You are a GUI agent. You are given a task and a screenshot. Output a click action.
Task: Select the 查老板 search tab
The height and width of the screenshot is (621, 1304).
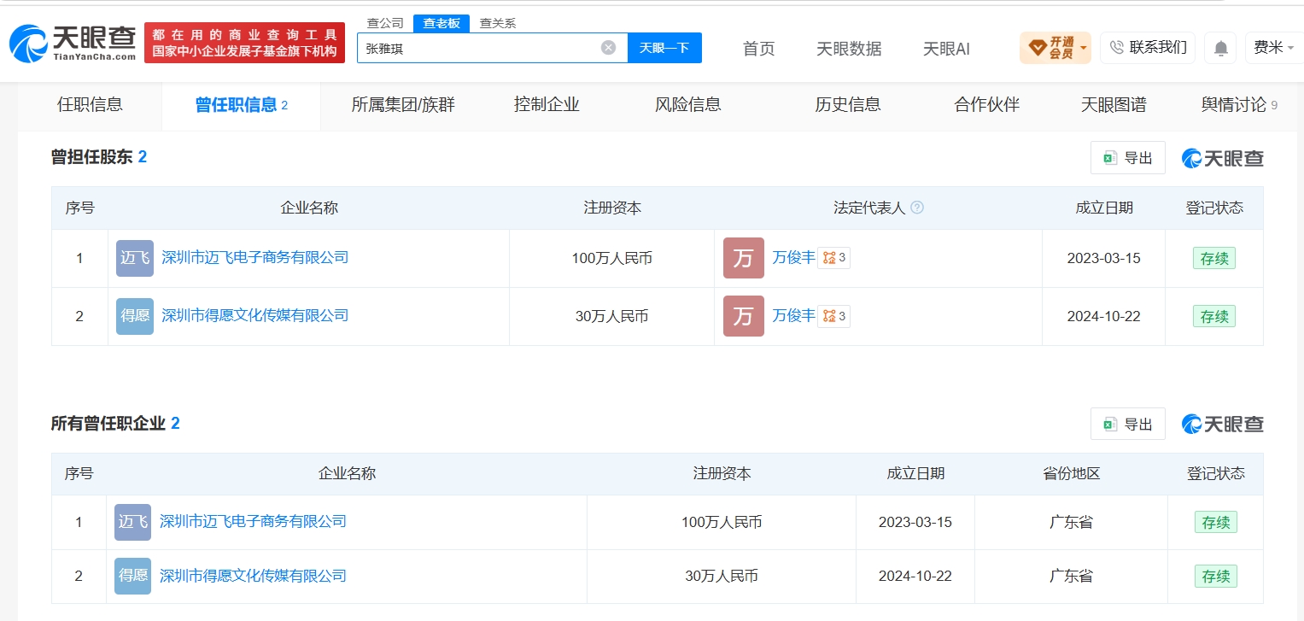tap(441, 23)
